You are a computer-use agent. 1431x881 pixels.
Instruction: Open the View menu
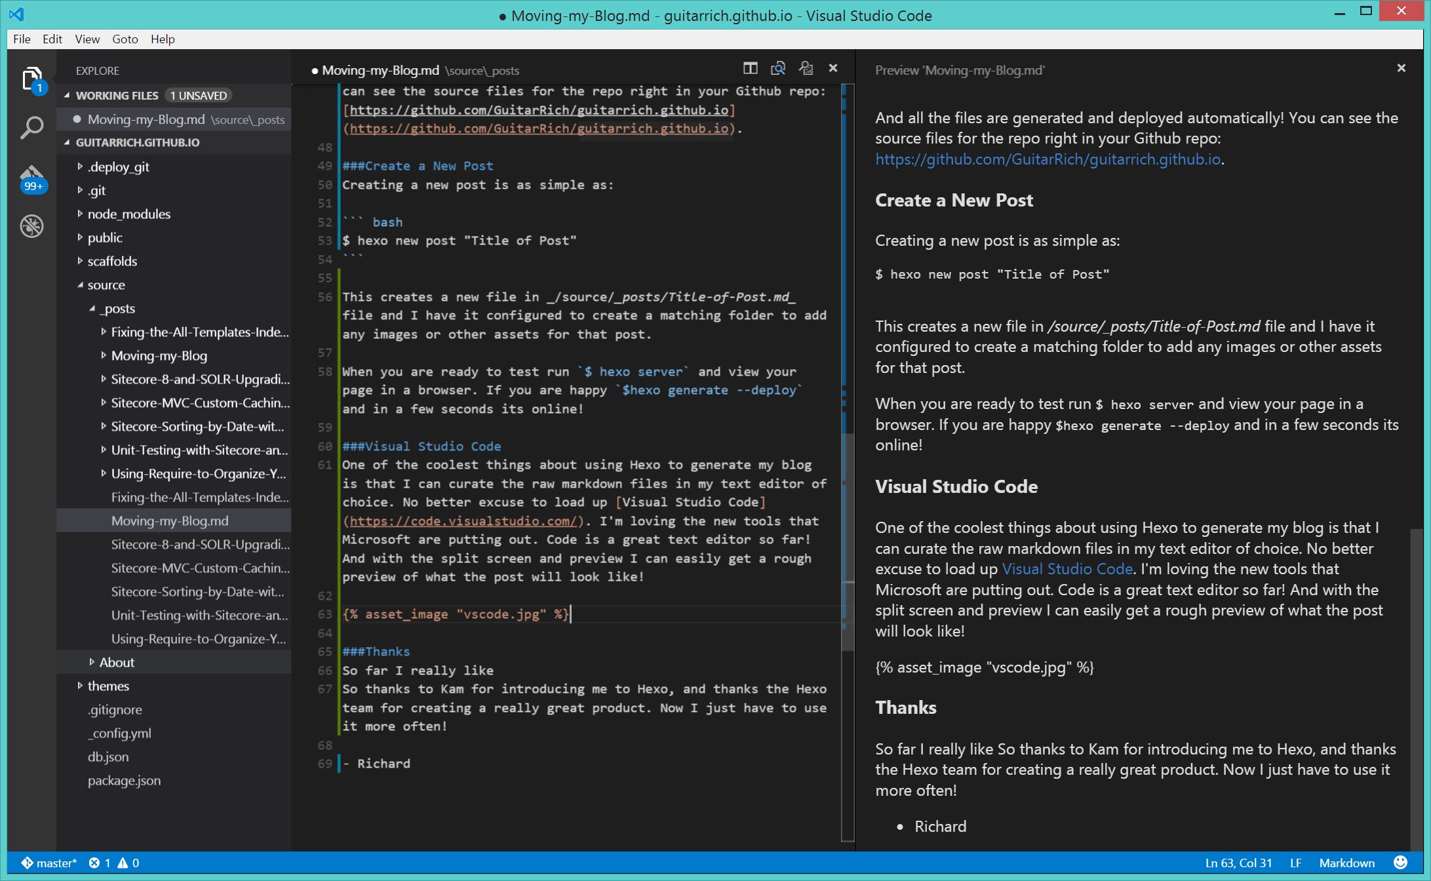[x=87, y=39]
